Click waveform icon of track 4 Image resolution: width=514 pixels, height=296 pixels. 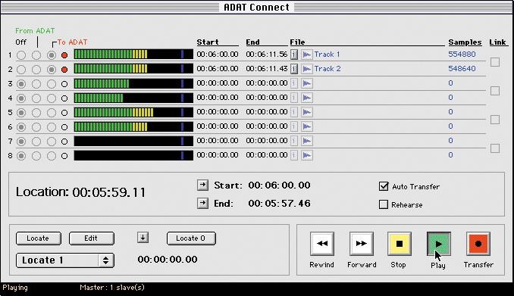point(307,98)
